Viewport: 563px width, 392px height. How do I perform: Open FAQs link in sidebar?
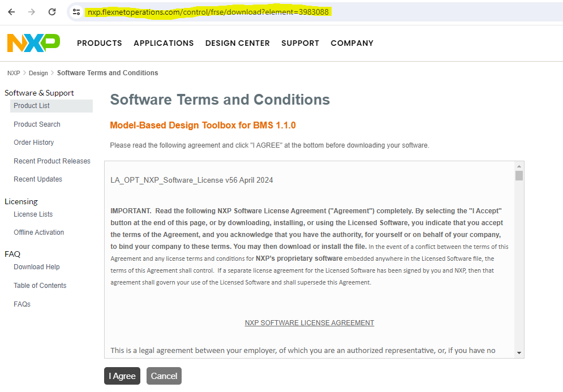(x=22, y=304)
